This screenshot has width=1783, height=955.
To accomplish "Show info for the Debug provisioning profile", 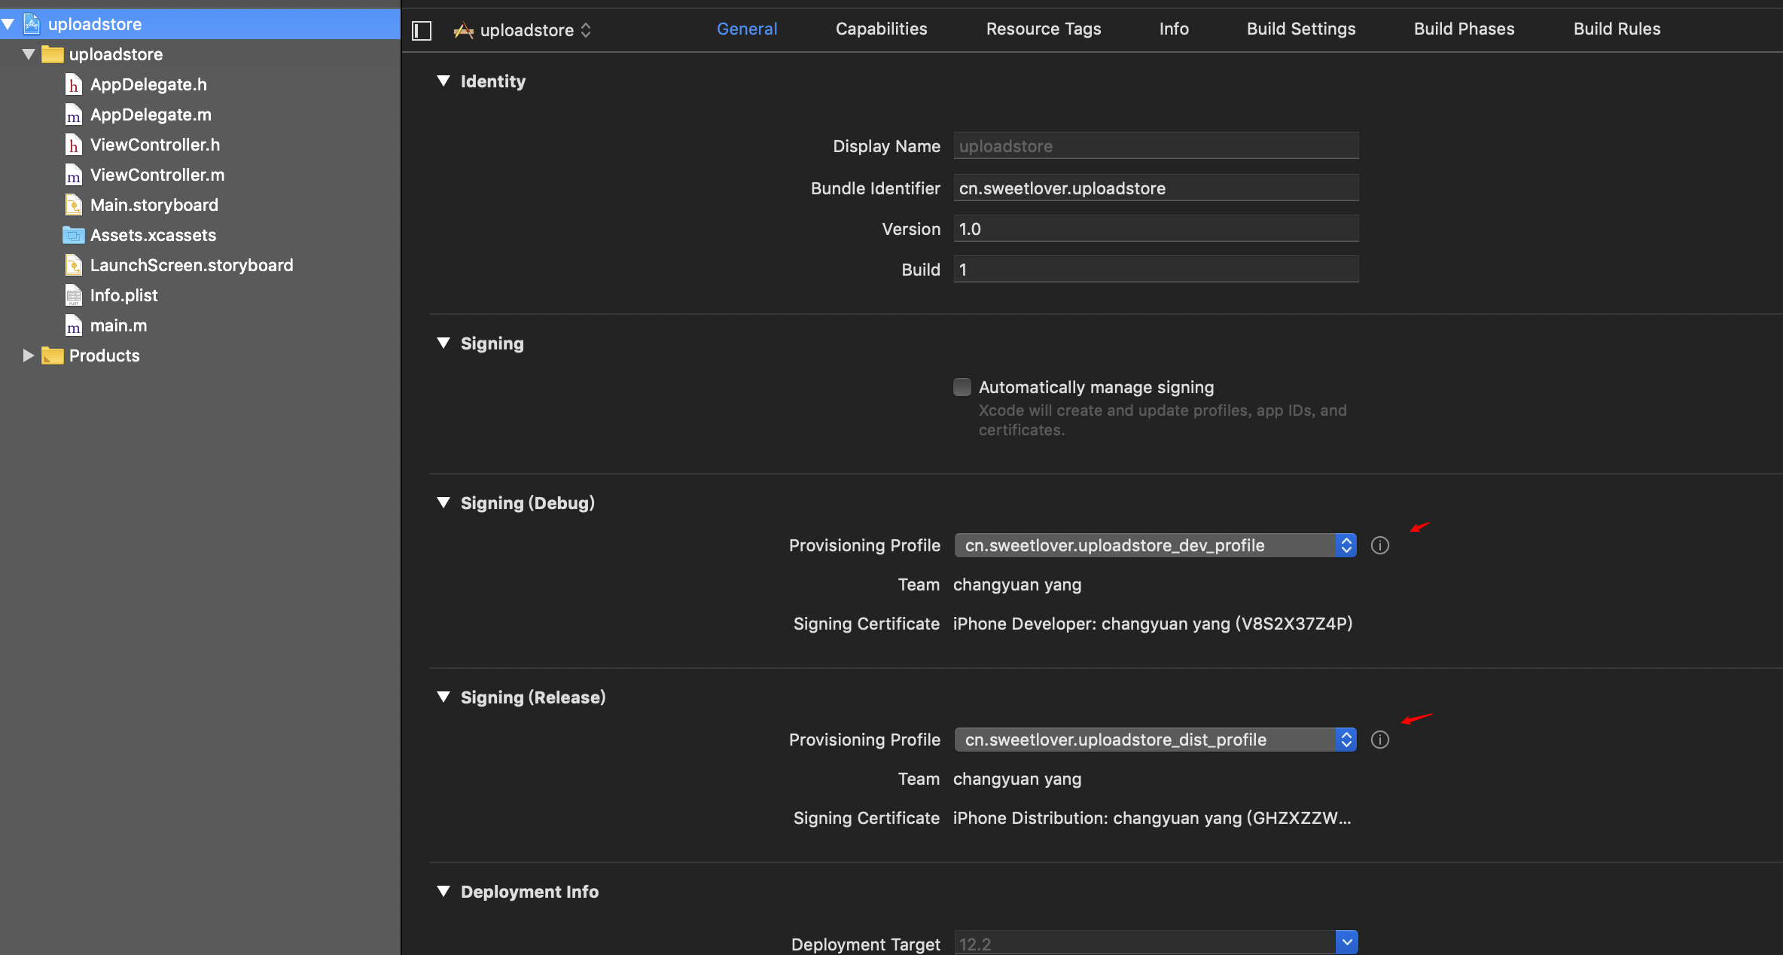I will [x=1379, y=545].
